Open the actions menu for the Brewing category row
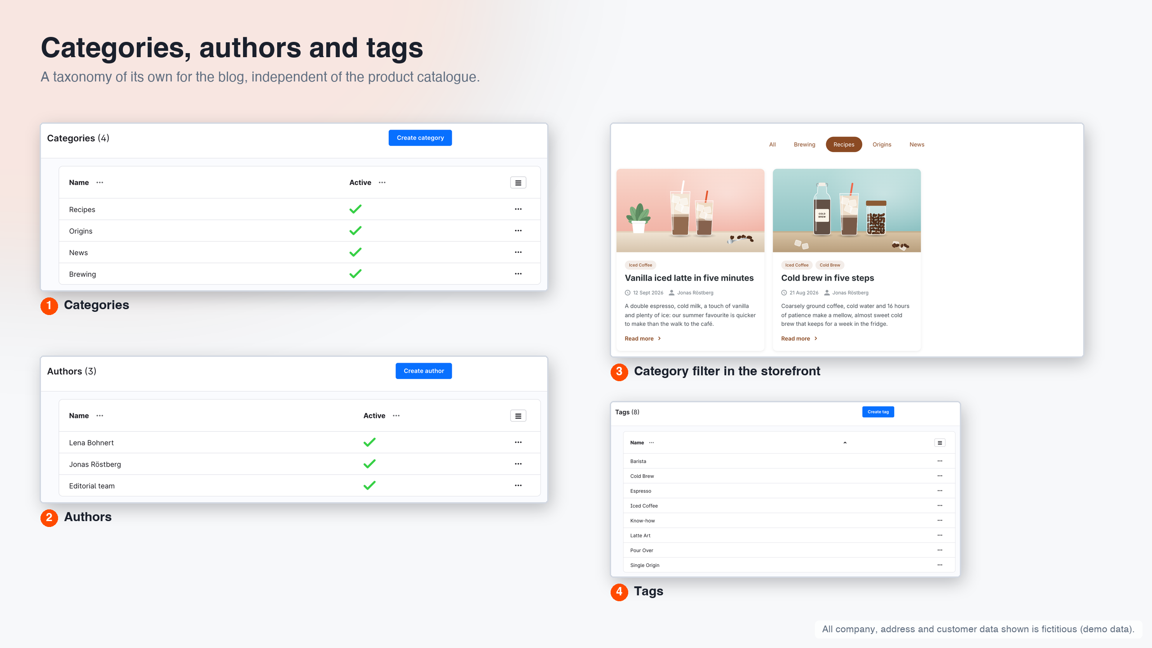 click(x=518, y=274)
